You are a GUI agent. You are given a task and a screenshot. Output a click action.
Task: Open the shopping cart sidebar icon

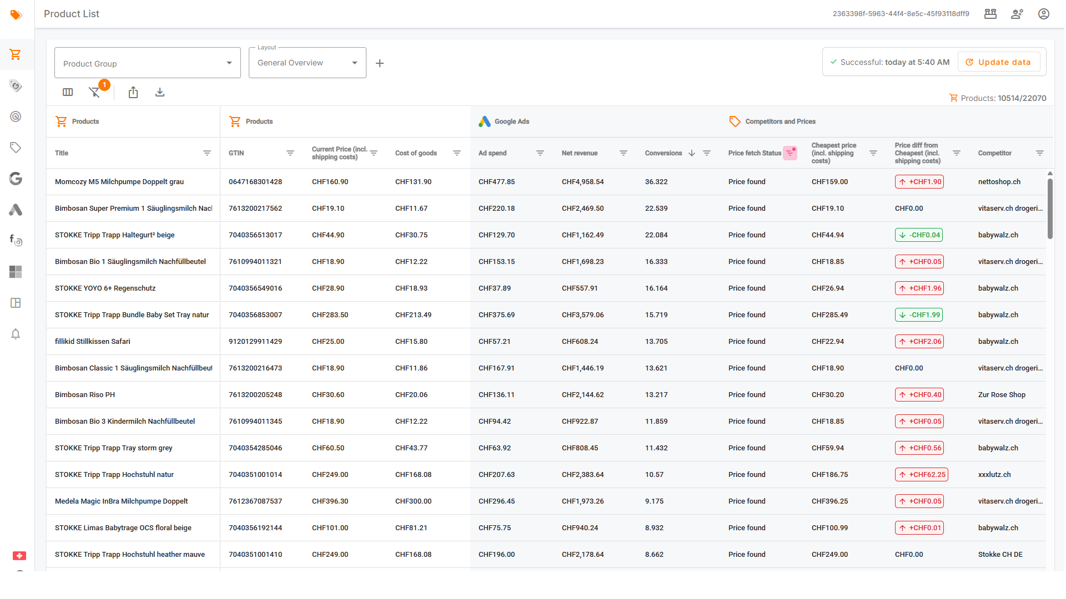point(16,54)
